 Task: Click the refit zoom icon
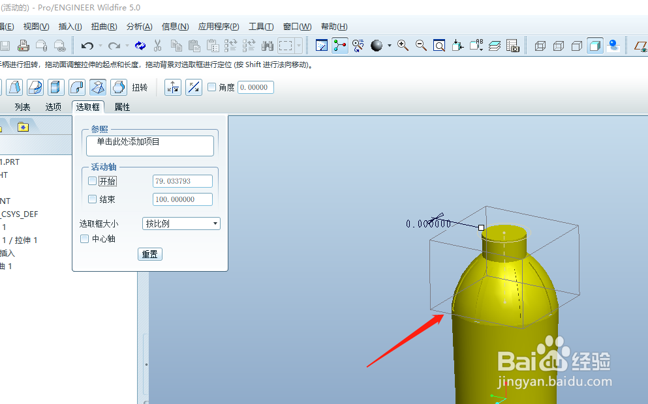[x=439, y=46]
